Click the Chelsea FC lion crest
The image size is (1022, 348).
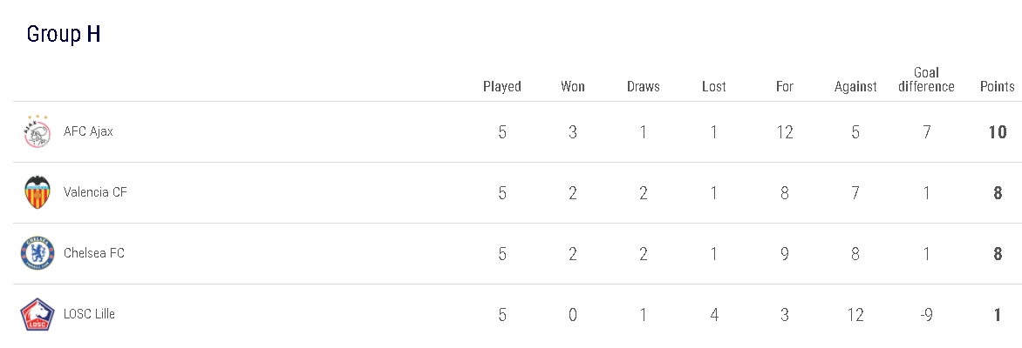pyautogui.click(x=37, y=253)
